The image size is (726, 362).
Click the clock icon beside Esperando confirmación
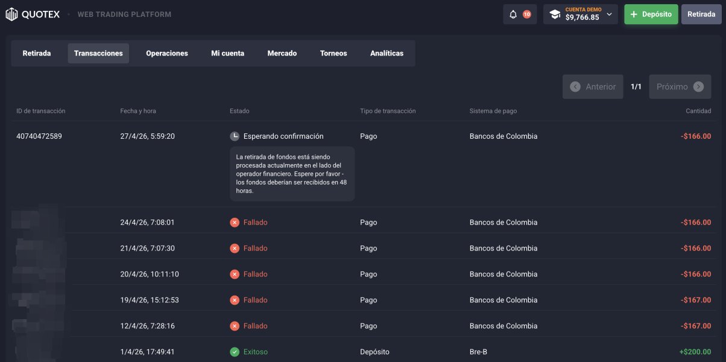pos(235,136)
